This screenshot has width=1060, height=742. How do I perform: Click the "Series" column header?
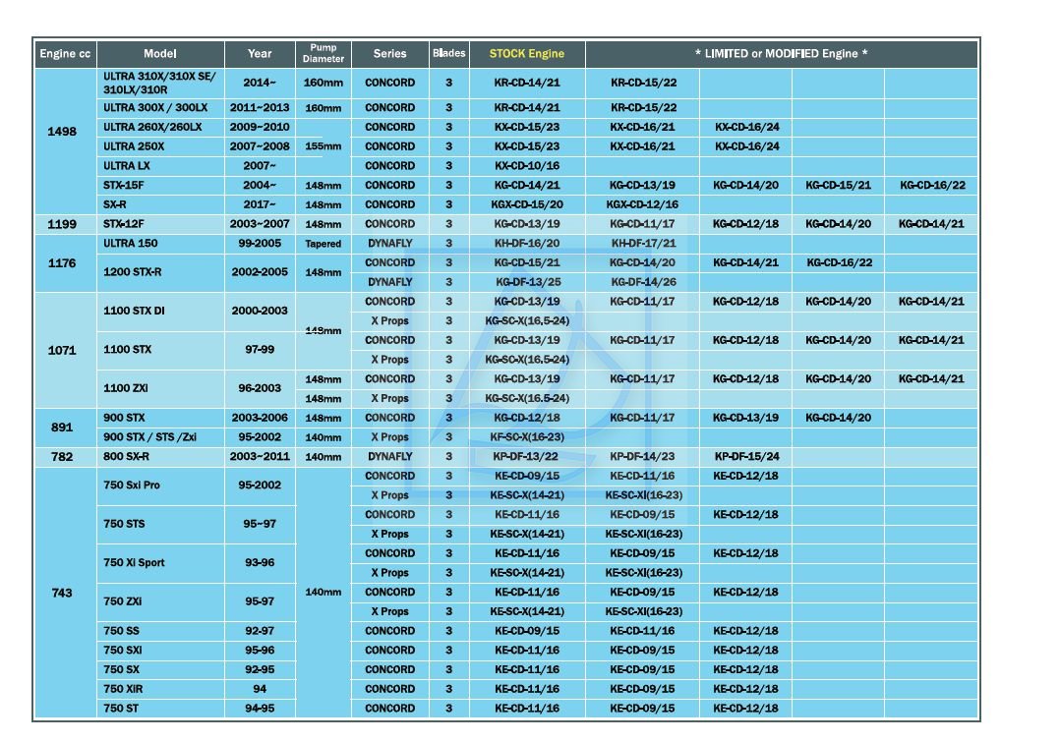pyautogui.click(x=390, y=54)
